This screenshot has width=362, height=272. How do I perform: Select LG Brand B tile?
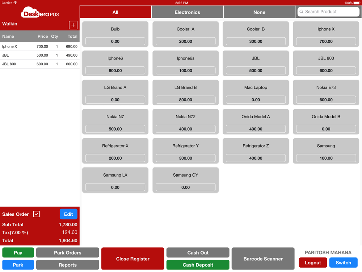[185, 92]
